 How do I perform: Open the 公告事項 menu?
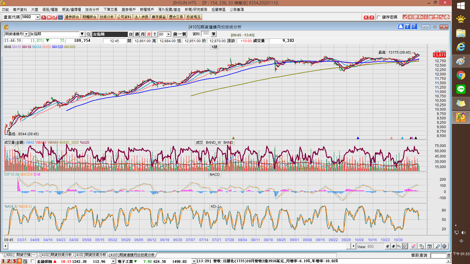click(237, 10)
